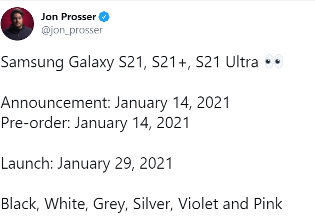Open the Jon Prosser display name link

tap(69, 17)
